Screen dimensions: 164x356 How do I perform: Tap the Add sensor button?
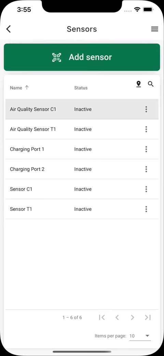[82, 57]
